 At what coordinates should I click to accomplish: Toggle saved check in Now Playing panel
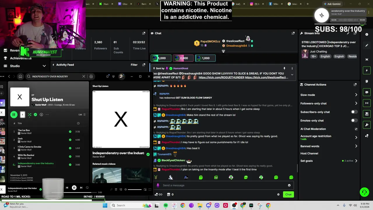[x=148, y=154]
